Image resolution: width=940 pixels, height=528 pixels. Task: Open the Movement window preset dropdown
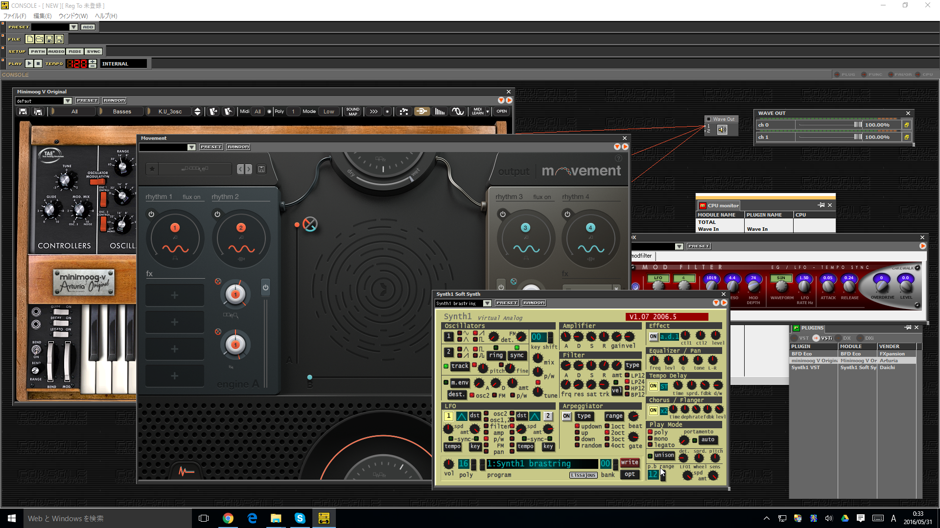(x=191, y=147)
